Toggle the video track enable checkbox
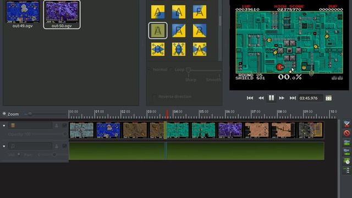 (x=64, y=125)
